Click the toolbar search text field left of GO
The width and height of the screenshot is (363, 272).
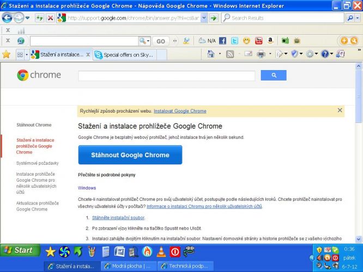pyautogui.click(x=84, y=41)
